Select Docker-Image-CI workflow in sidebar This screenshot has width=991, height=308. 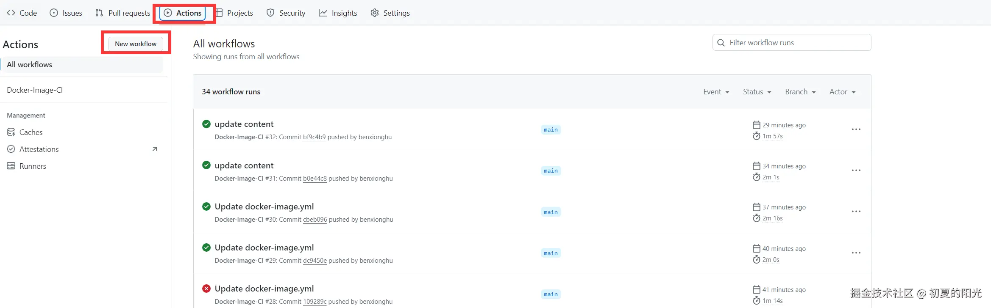35,90
